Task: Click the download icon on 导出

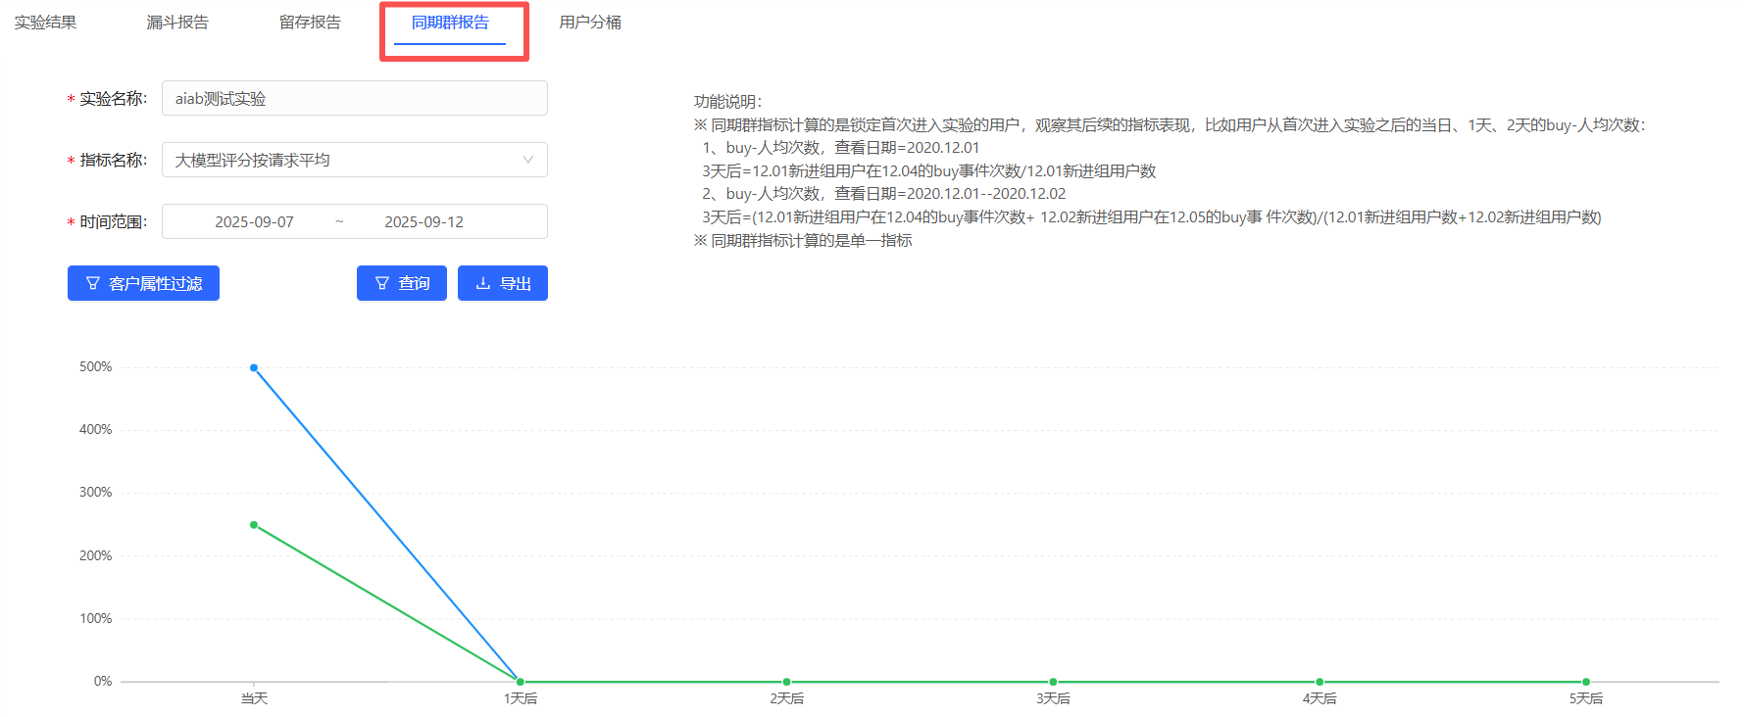Action: click(482, 284)
